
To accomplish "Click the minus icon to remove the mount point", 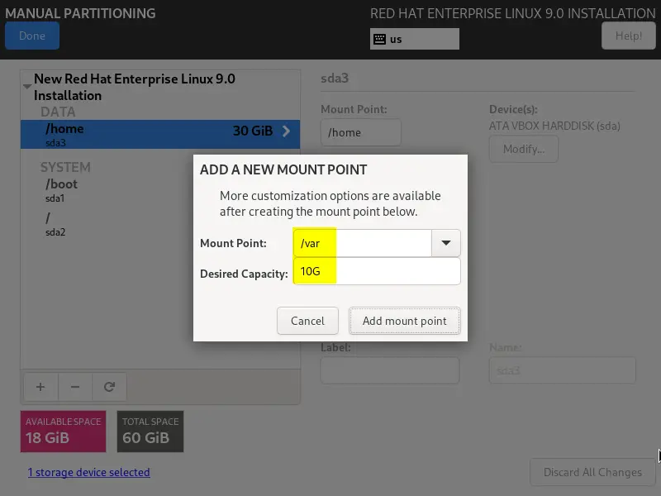I will point(75,387).
